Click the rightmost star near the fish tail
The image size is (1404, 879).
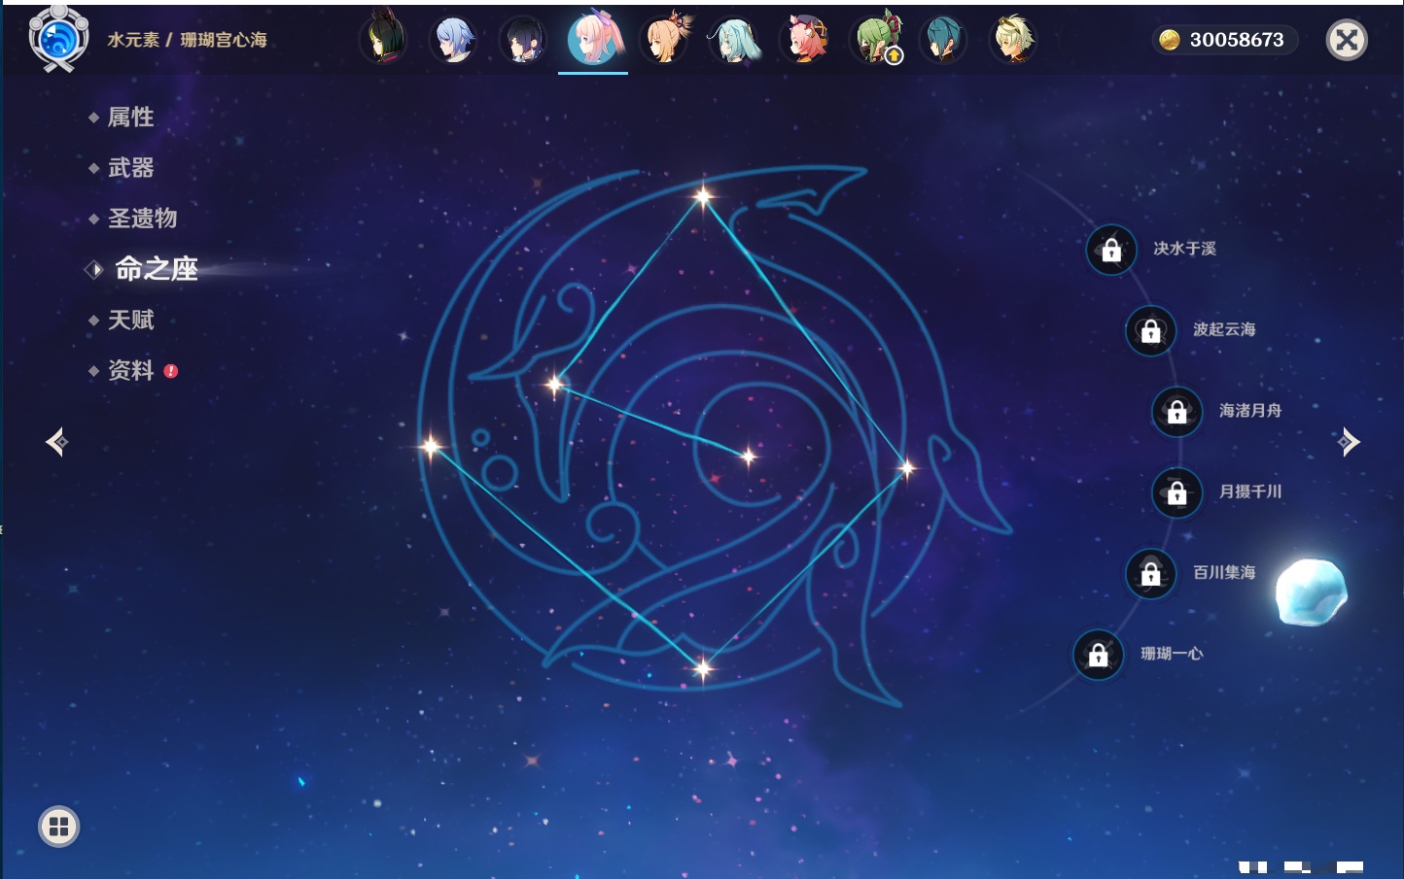906,469
